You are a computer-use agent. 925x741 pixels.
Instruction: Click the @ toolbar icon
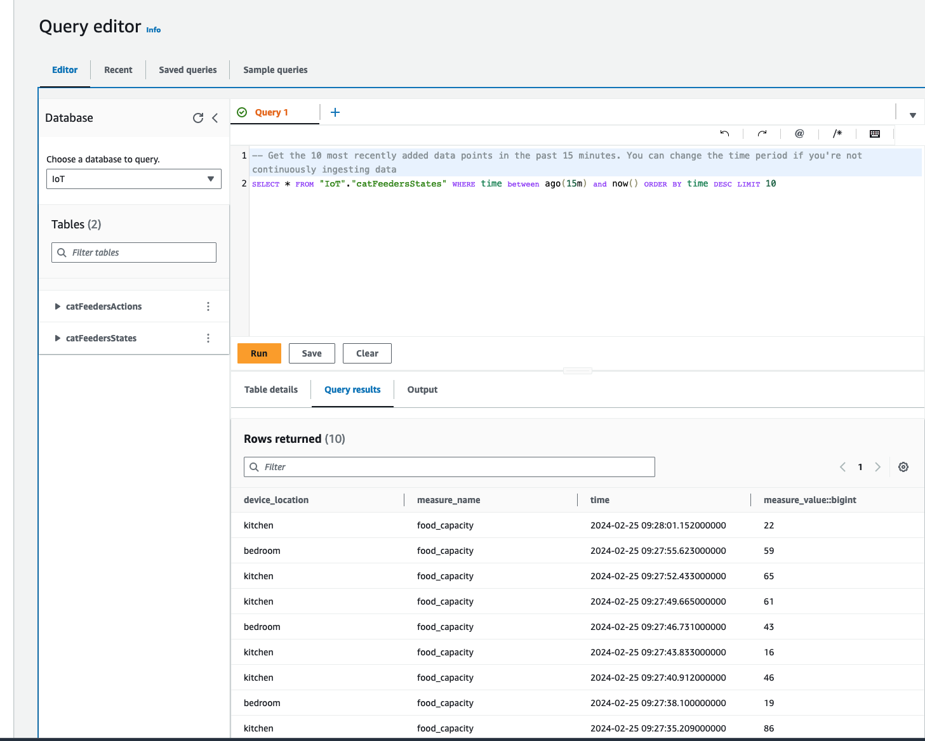coord(799,133)
